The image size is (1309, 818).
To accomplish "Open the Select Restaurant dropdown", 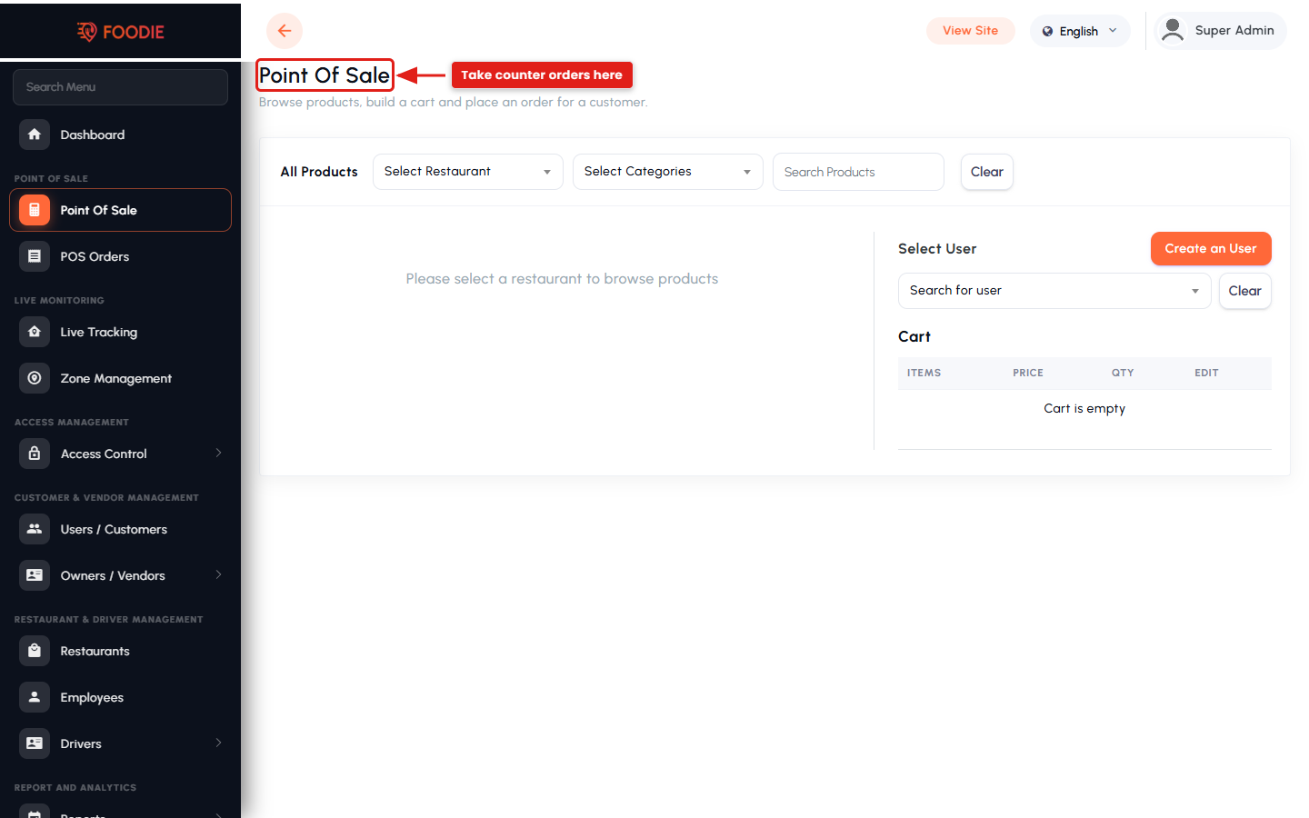I will point(468,172).
